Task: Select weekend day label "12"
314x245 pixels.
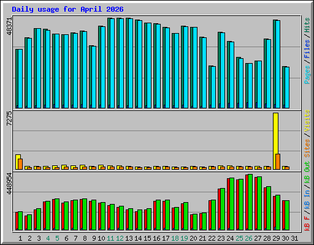Action: [120, 238]
